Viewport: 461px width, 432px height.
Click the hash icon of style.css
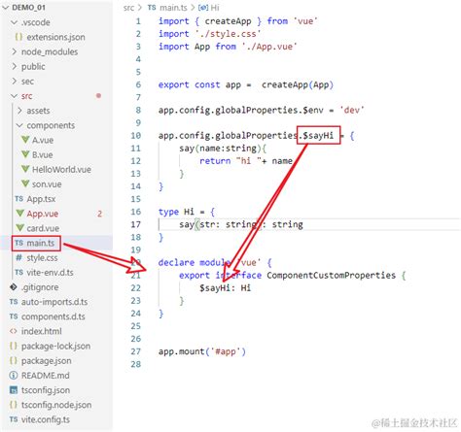click(19, 257)
